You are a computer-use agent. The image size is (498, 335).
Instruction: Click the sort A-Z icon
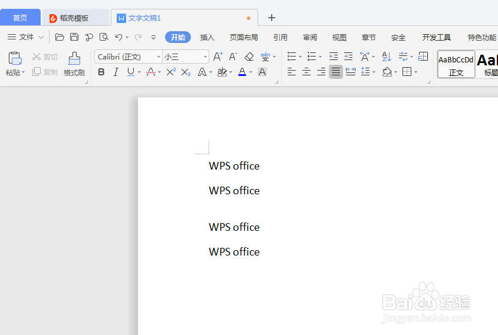click(x=387, y=57)
